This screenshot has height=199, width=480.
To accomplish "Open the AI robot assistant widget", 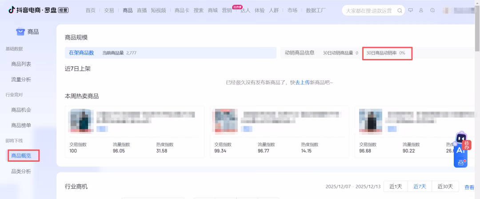I will (460, 151).
